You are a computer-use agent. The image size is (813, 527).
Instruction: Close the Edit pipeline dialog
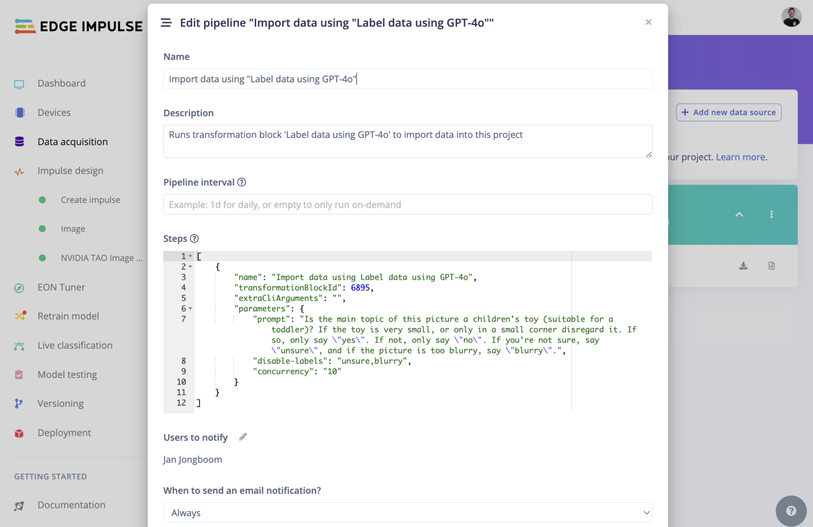[648, 22]
